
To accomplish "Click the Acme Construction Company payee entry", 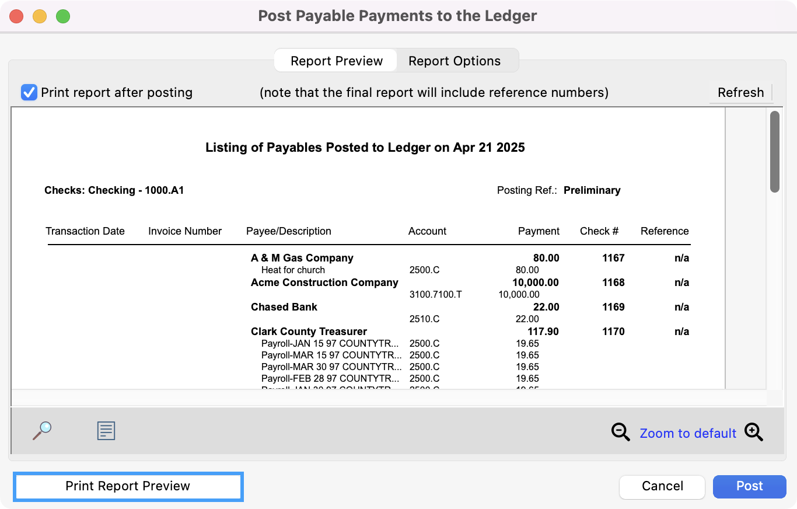I will coord(324,283).
